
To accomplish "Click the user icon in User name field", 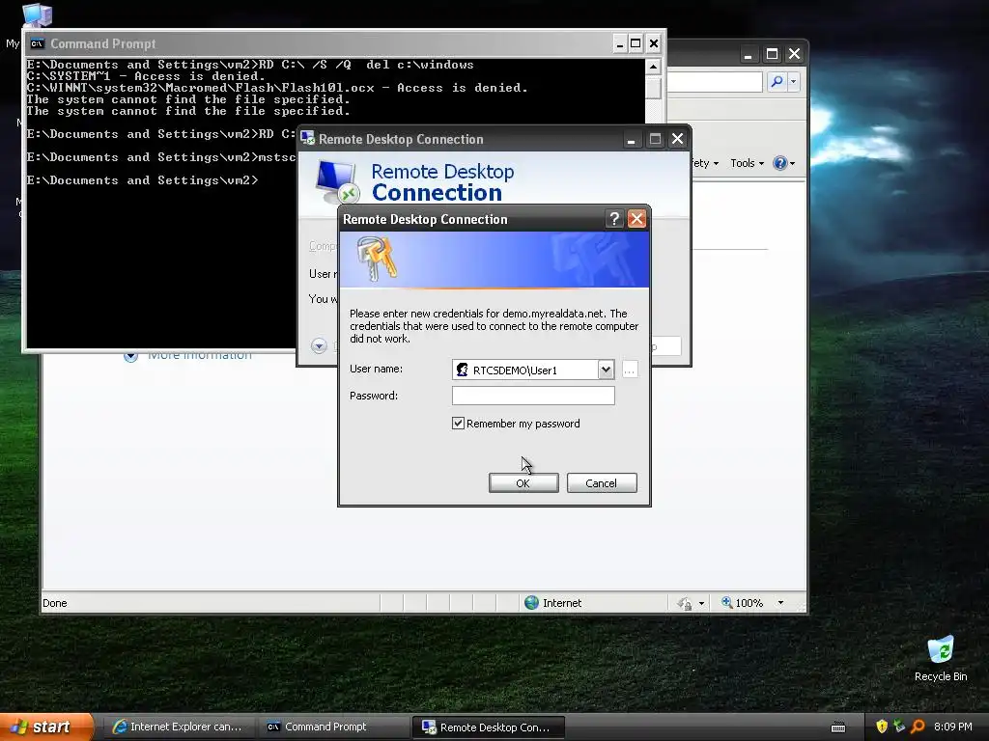I will click(x=463, y=370).
